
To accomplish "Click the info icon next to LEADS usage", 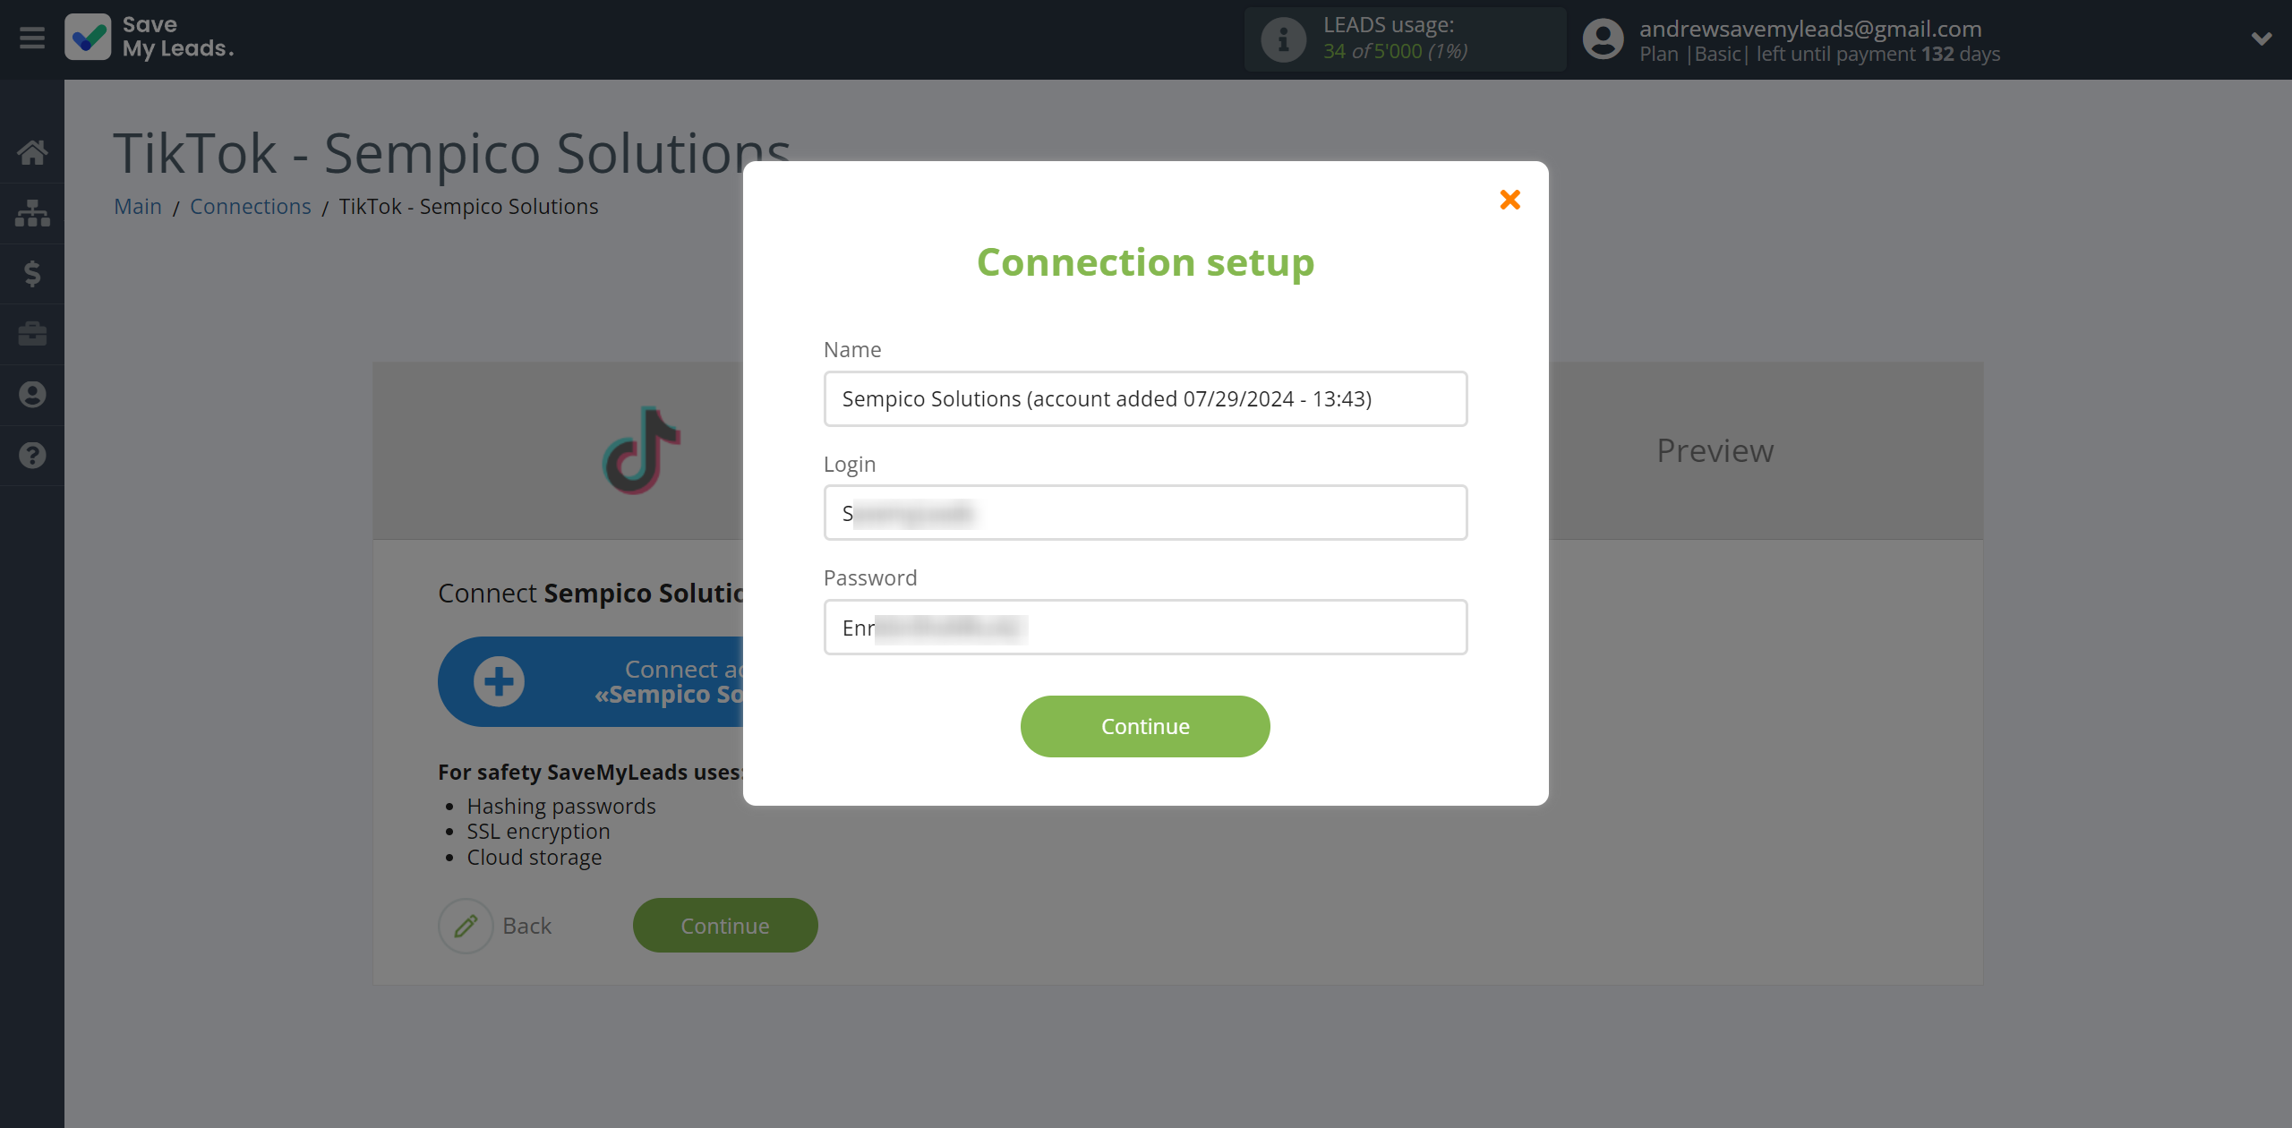I will pyautogui.click(x=1282, y=39).
